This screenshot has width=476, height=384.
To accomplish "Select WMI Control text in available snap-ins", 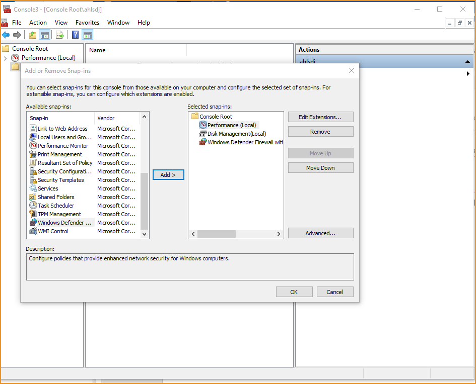I will point(53,231).
